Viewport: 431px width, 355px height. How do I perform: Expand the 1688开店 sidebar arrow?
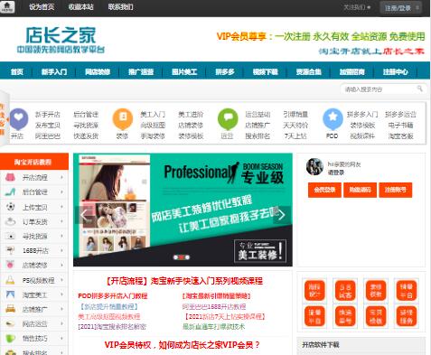click(x=61, y=250)
